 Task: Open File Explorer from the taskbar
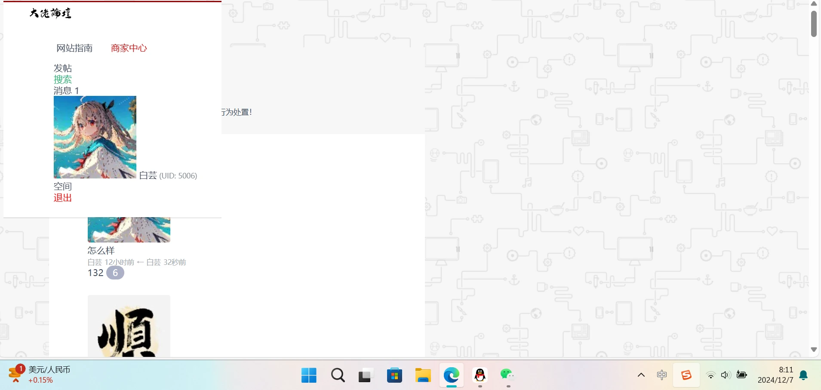[423, 375]
